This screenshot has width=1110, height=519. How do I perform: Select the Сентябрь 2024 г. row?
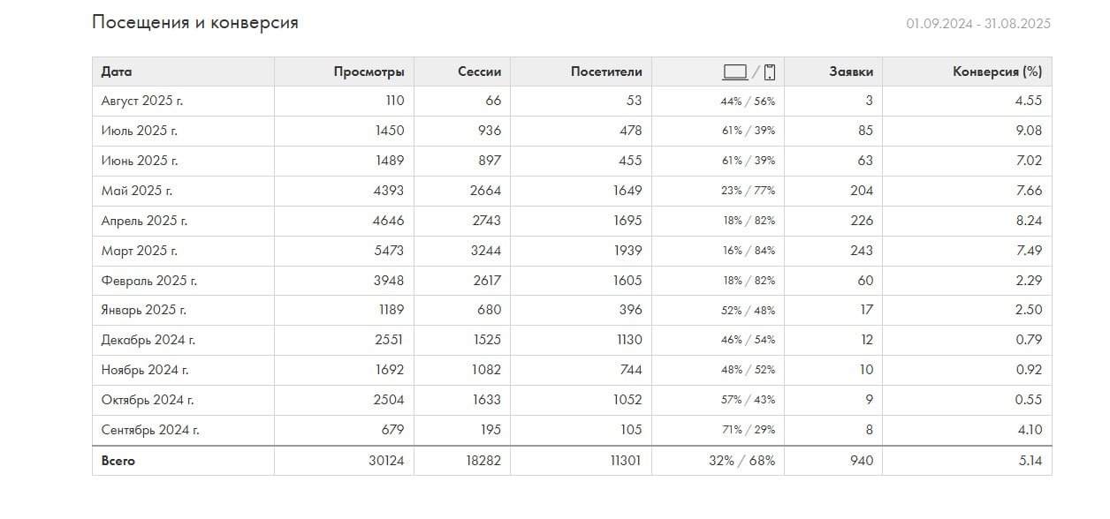click(150, 430)
